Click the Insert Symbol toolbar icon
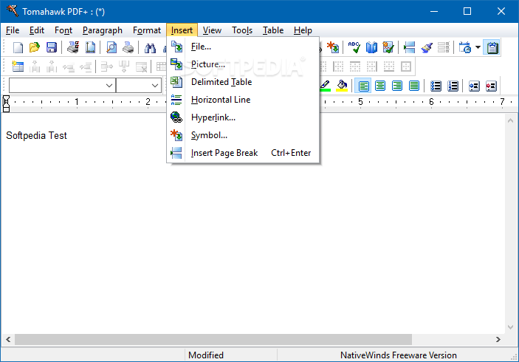The width and height of the screenshot is (519, 362). point(333,48)
